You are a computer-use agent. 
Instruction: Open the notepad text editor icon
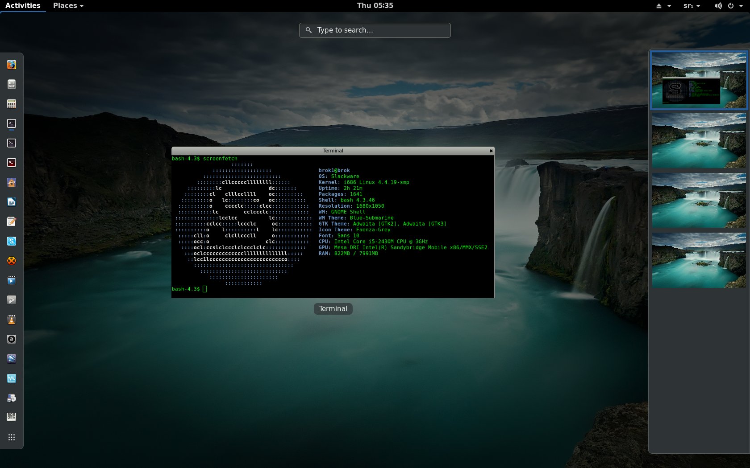click(12, 222)
